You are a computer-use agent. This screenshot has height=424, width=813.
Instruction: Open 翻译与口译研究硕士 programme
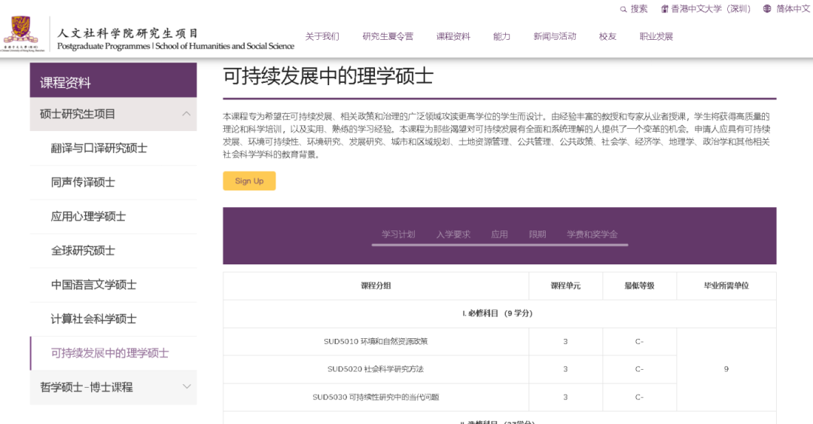tap(99, 148)
